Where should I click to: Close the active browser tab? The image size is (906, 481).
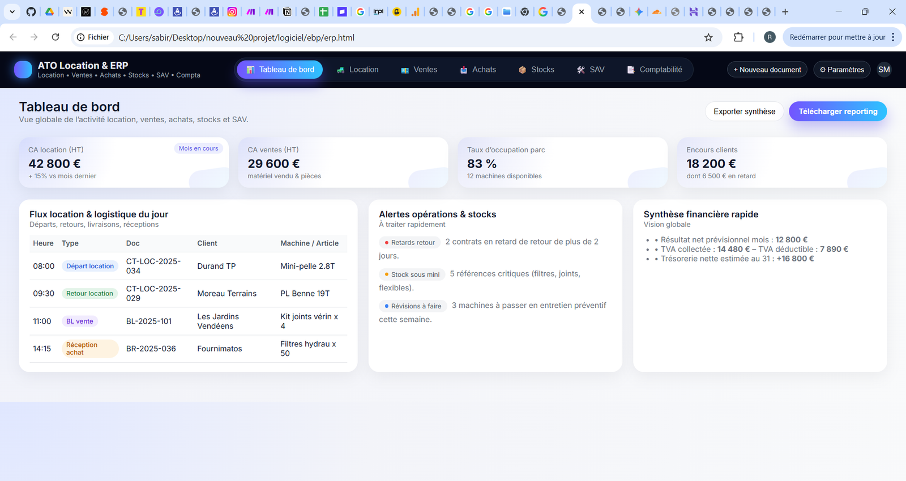coord(582,12)
